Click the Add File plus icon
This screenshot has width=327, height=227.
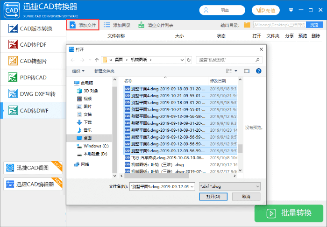coord(72,25)
